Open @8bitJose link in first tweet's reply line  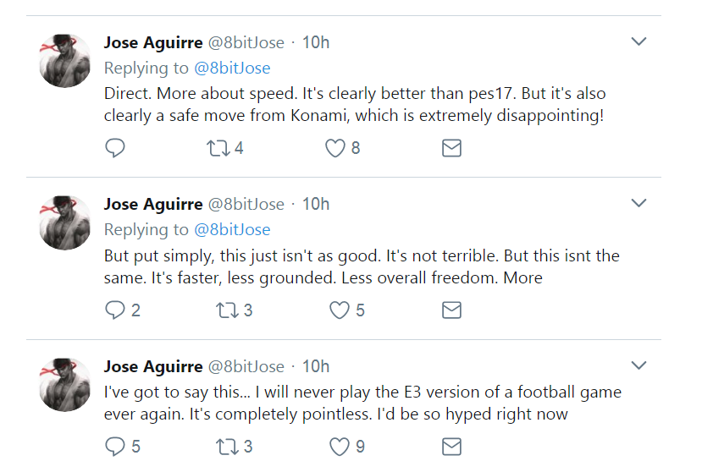point(232,68)
